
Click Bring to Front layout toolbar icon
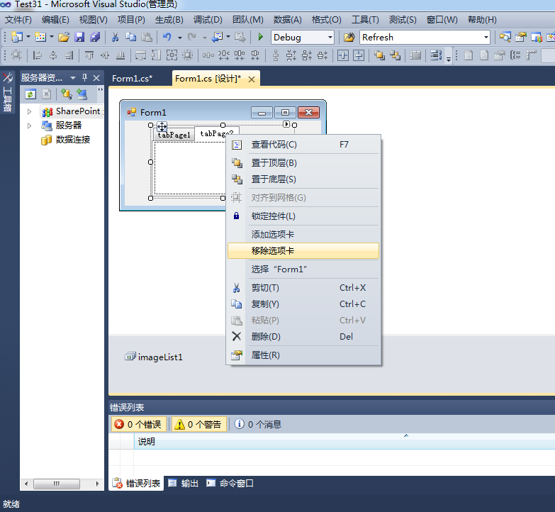(x=379, y=55)
